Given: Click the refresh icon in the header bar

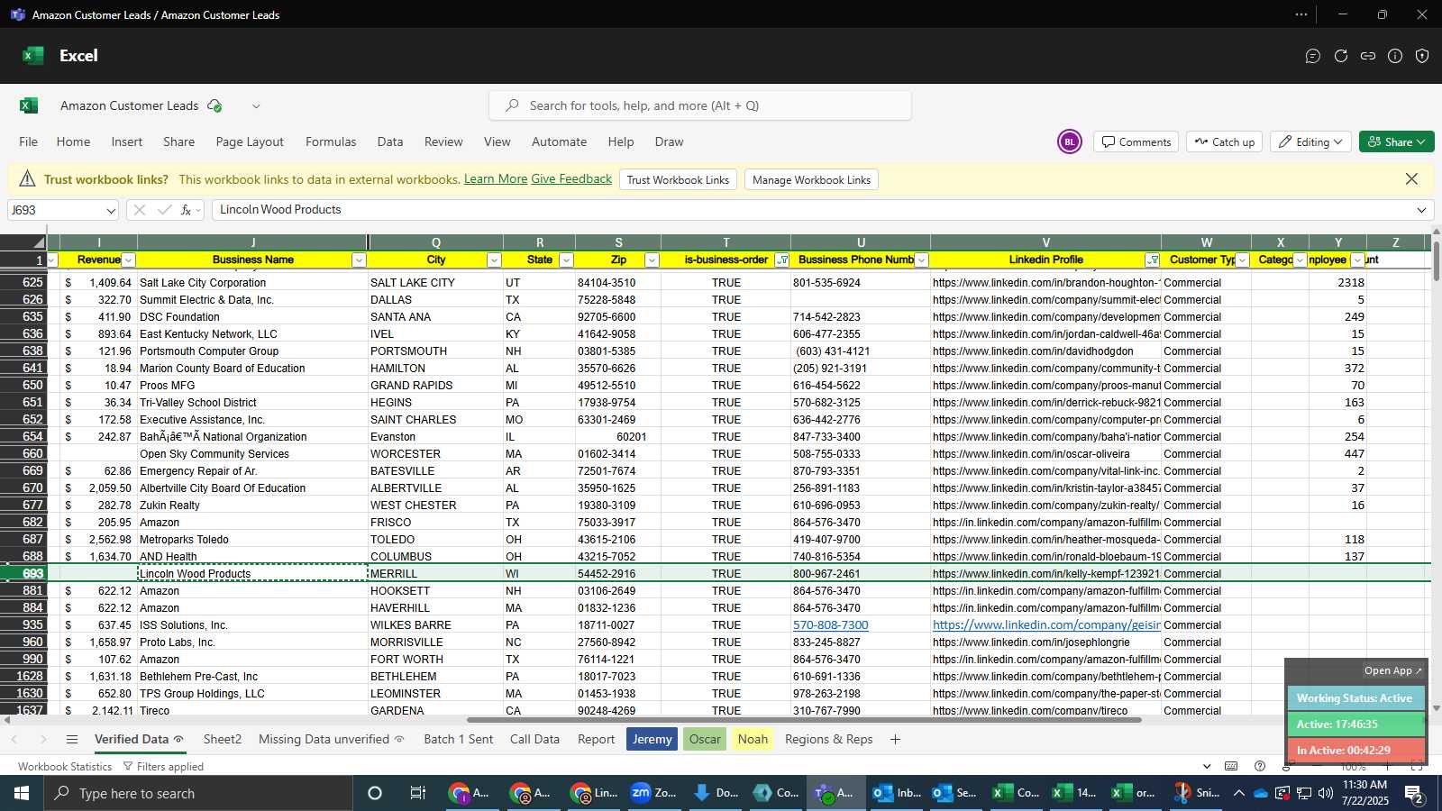Looking at the screenshot, I should click(x=1341, y=56).
